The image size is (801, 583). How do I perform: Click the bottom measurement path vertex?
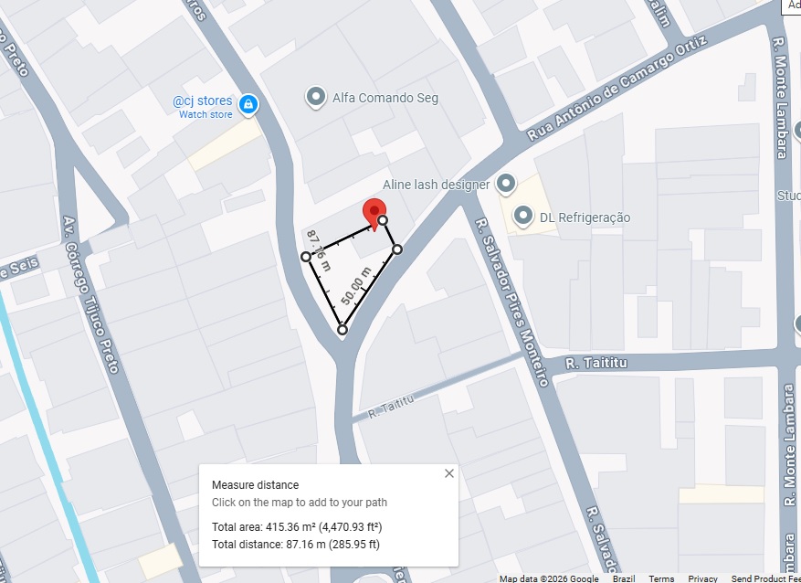pos(343,330)
